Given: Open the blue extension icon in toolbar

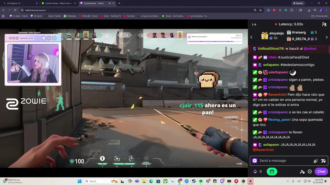Looking at the screenshot, I should point(268,10).
